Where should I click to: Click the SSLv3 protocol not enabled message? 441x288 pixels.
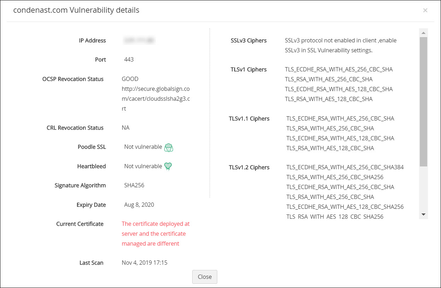[341, 45]
